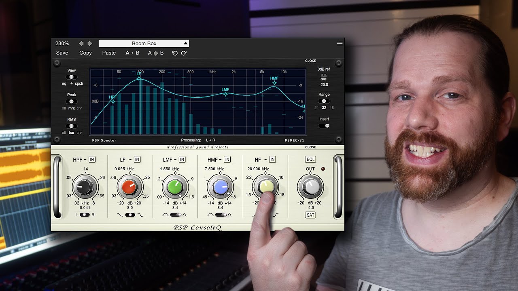This screenshot has height=291, width=518.
Task: Click the 0dB ref knob
Action: click(x=323, y=77)
